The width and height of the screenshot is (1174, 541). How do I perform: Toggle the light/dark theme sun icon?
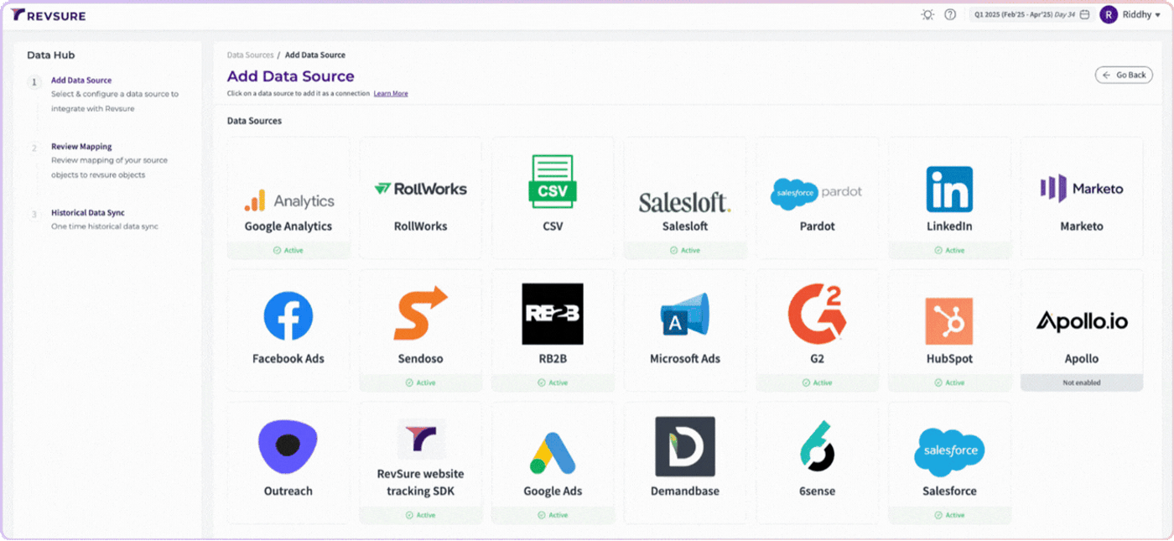pyautogui.click(x=927, y=14)
